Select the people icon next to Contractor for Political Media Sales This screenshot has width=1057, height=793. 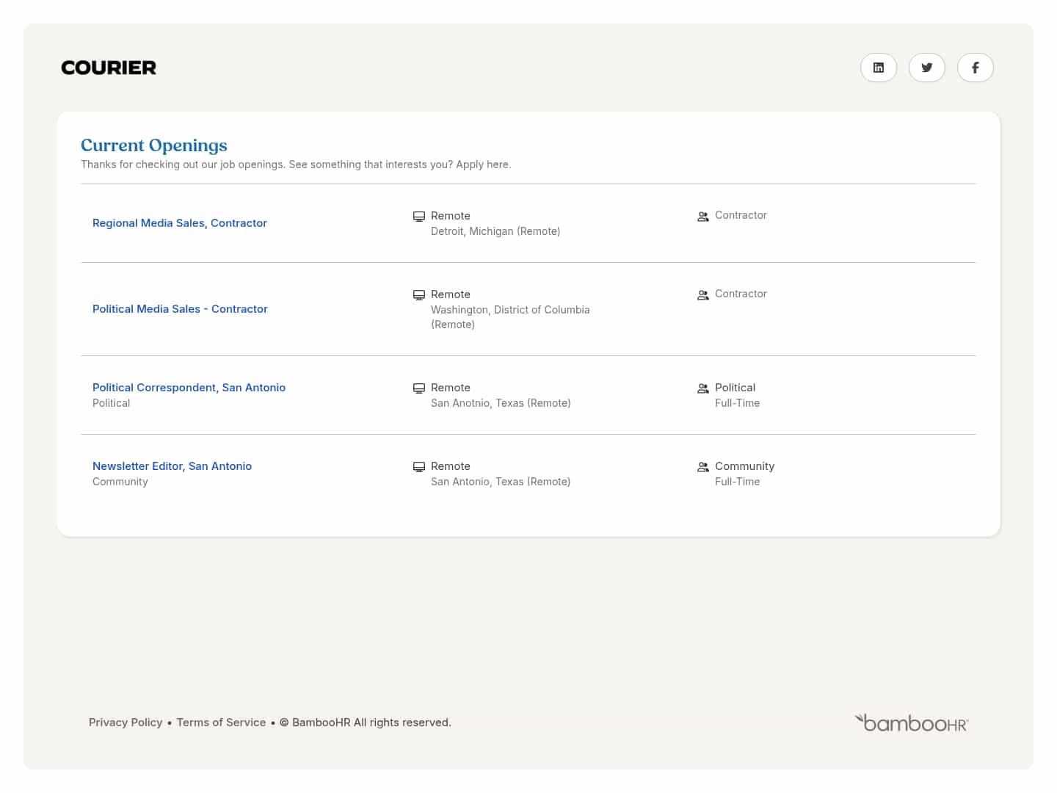[x=703, y=294]
